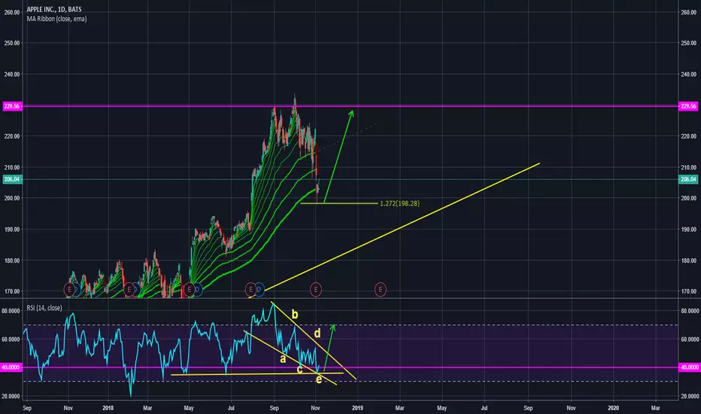701x414 pixels.
Task: Click the 170.00 label on the right price axis
Action: [689, 291]
